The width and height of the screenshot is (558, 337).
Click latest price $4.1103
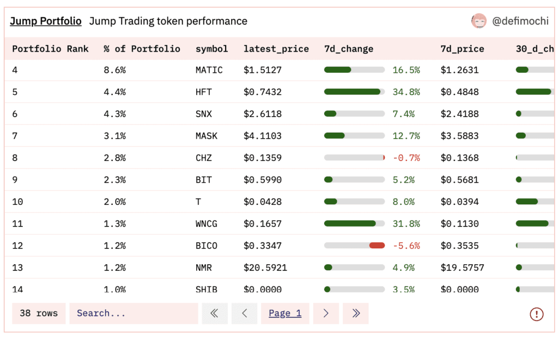pyautogui.click(x=263, y=136)
